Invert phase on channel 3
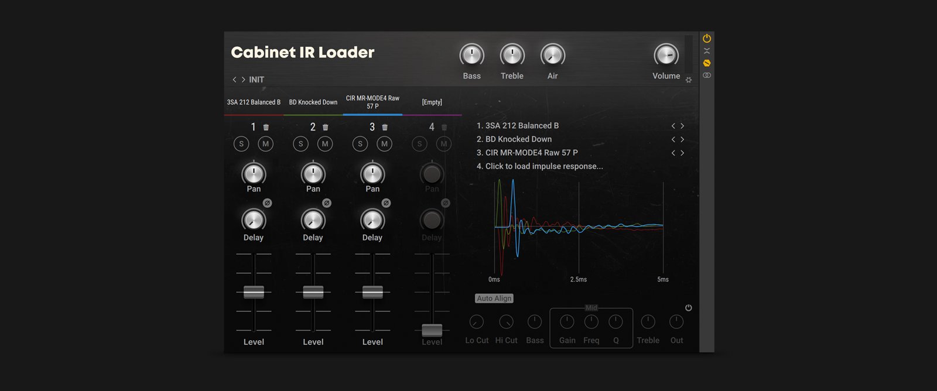Screen dimensions: 937x391 click(x=386, y=203)
